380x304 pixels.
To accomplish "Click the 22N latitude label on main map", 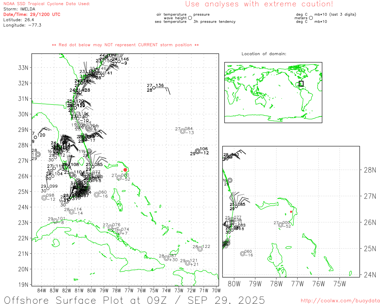I will coord(23,238).
